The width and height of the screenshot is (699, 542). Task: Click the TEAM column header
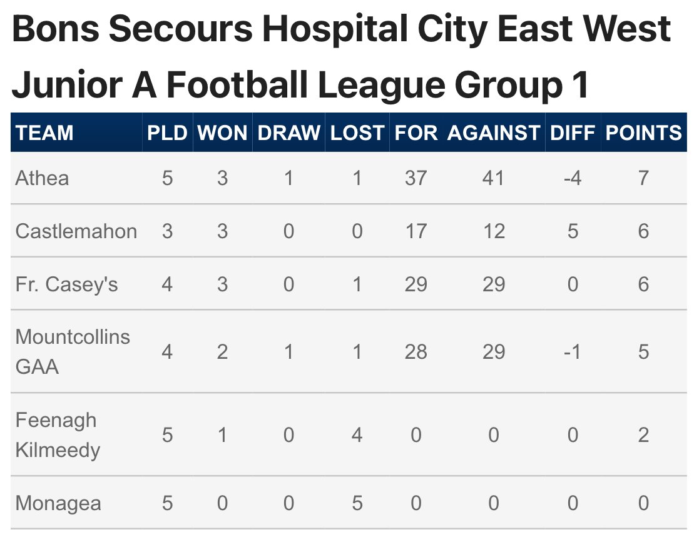(x=44, y=133)
